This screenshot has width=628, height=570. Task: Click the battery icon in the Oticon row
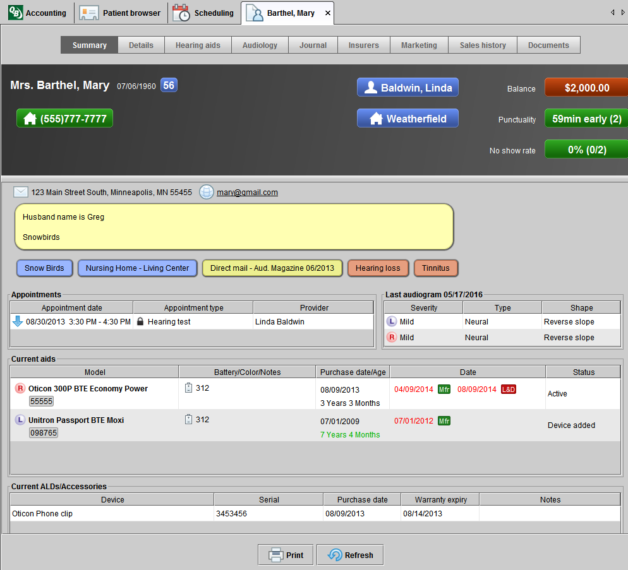(x=188, y=388)
